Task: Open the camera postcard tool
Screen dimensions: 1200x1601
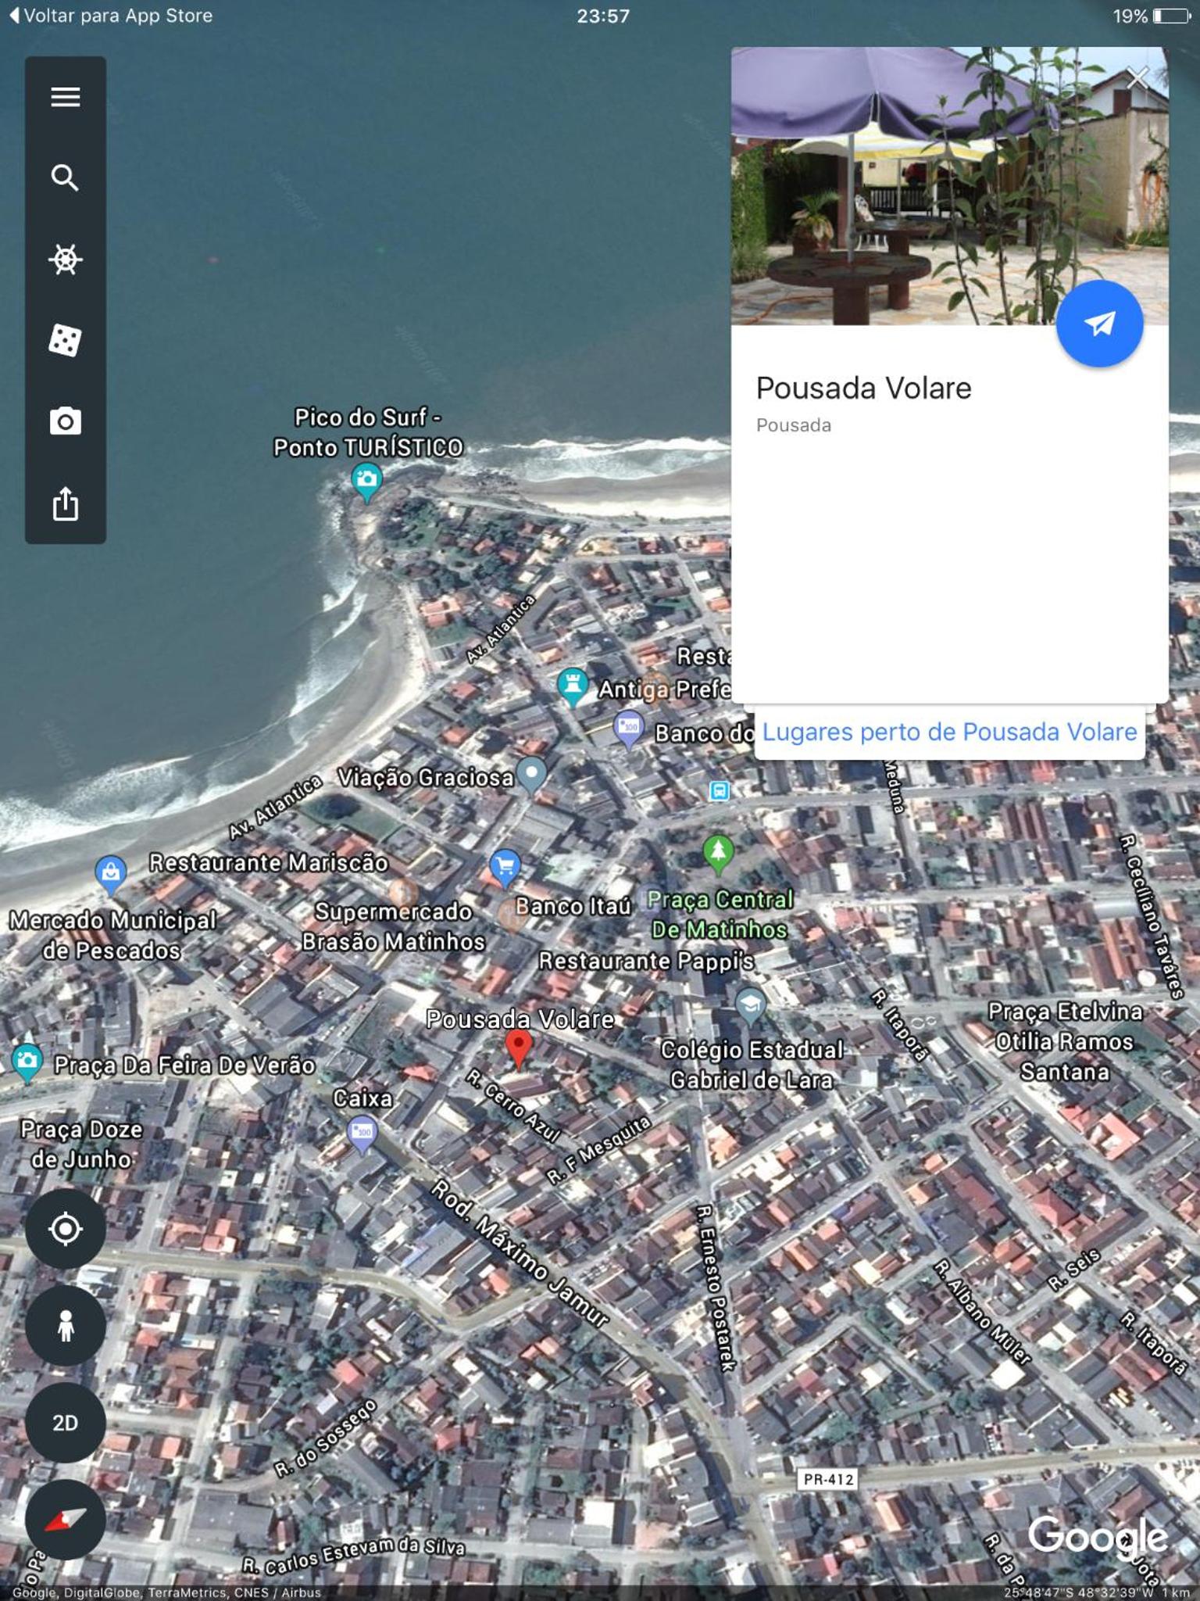Action: [x=66, y=422]
